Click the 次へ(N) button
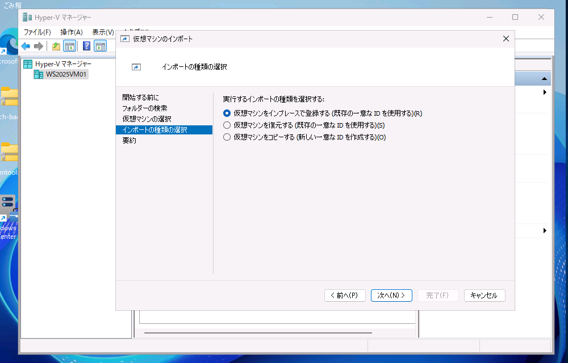Screen dimensions: 568x363 (391, 295)
